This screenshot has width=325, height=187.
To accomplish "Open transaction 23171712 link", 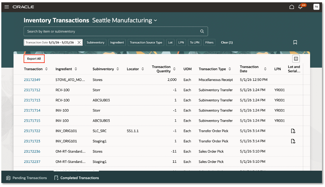I will tap(32, 90).
